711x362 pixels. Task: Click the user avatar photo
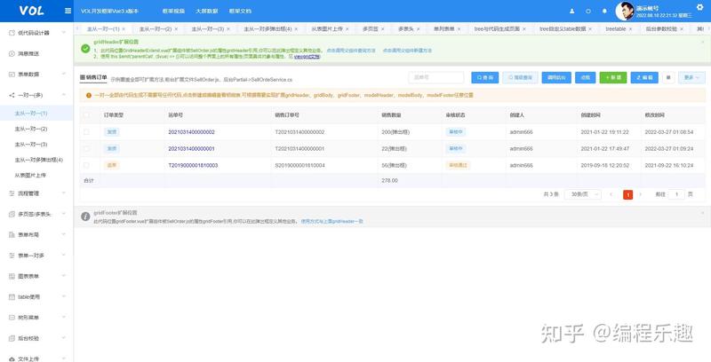coord(625,12)
